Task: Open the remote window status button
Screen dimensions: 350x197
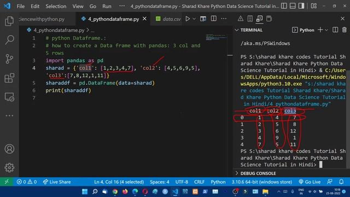Action: [x=7, y=182]
